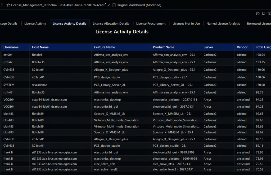Open the time range clock icon
The width and height of the screenshot is (271, 175).
pos(258,14)
